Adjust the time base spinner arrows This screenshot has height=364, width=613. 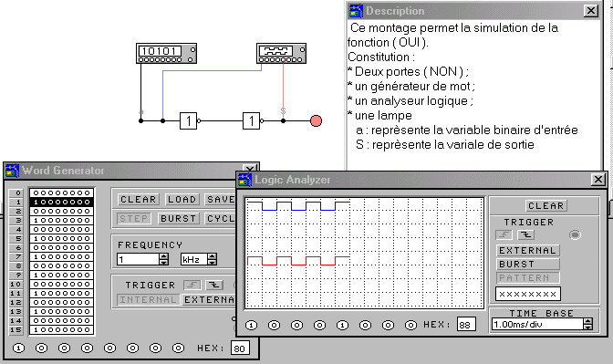[x=587, y=324]
